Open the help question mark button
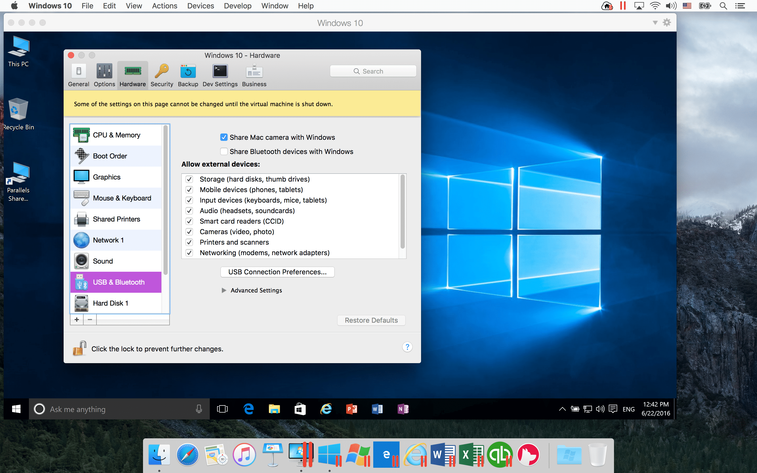The height and width of the screenshot is (473, 757). pos(407,347)
